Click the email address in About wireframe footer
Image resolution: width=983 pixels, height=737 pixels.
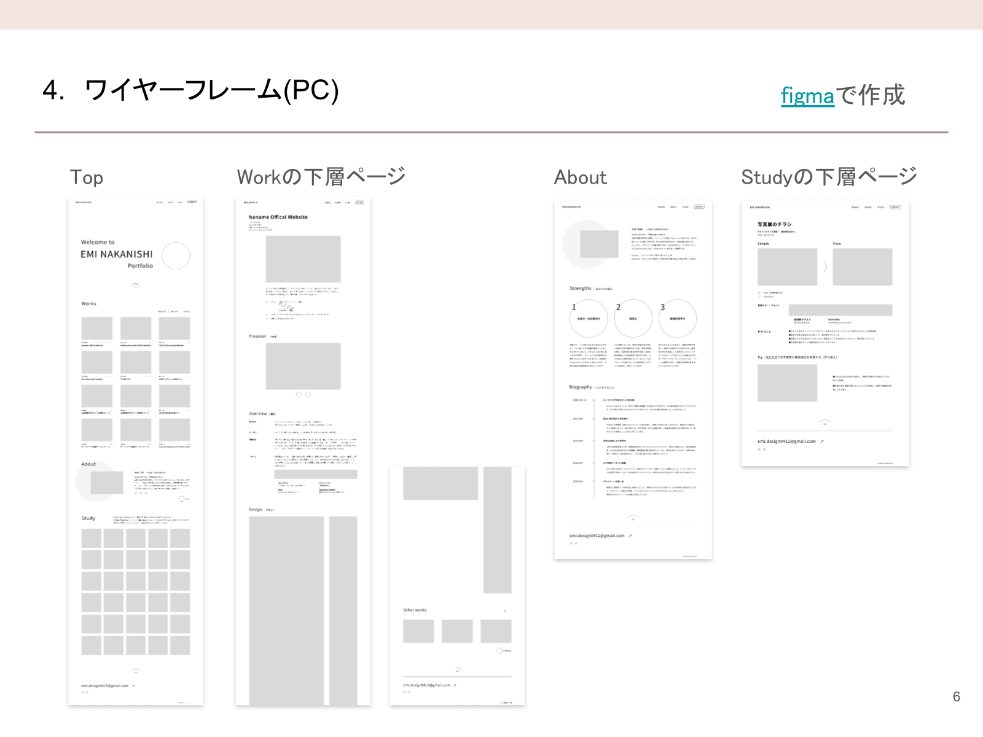point(597,536)
